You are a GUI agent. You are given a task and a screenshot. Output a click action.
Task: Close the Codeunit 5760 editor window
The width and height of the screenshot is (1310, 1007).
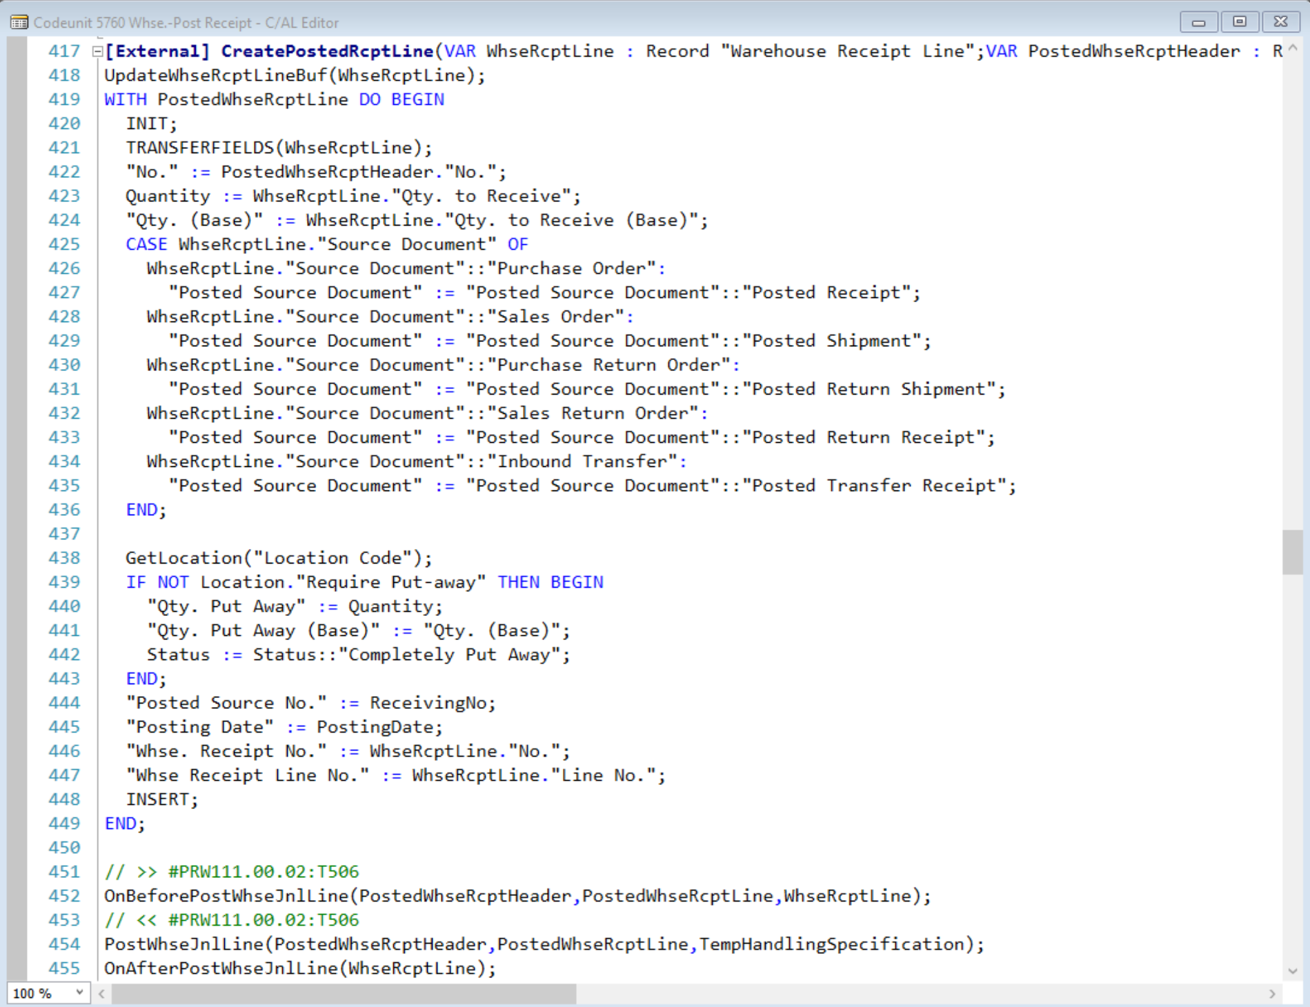(x=1281, y=21)
